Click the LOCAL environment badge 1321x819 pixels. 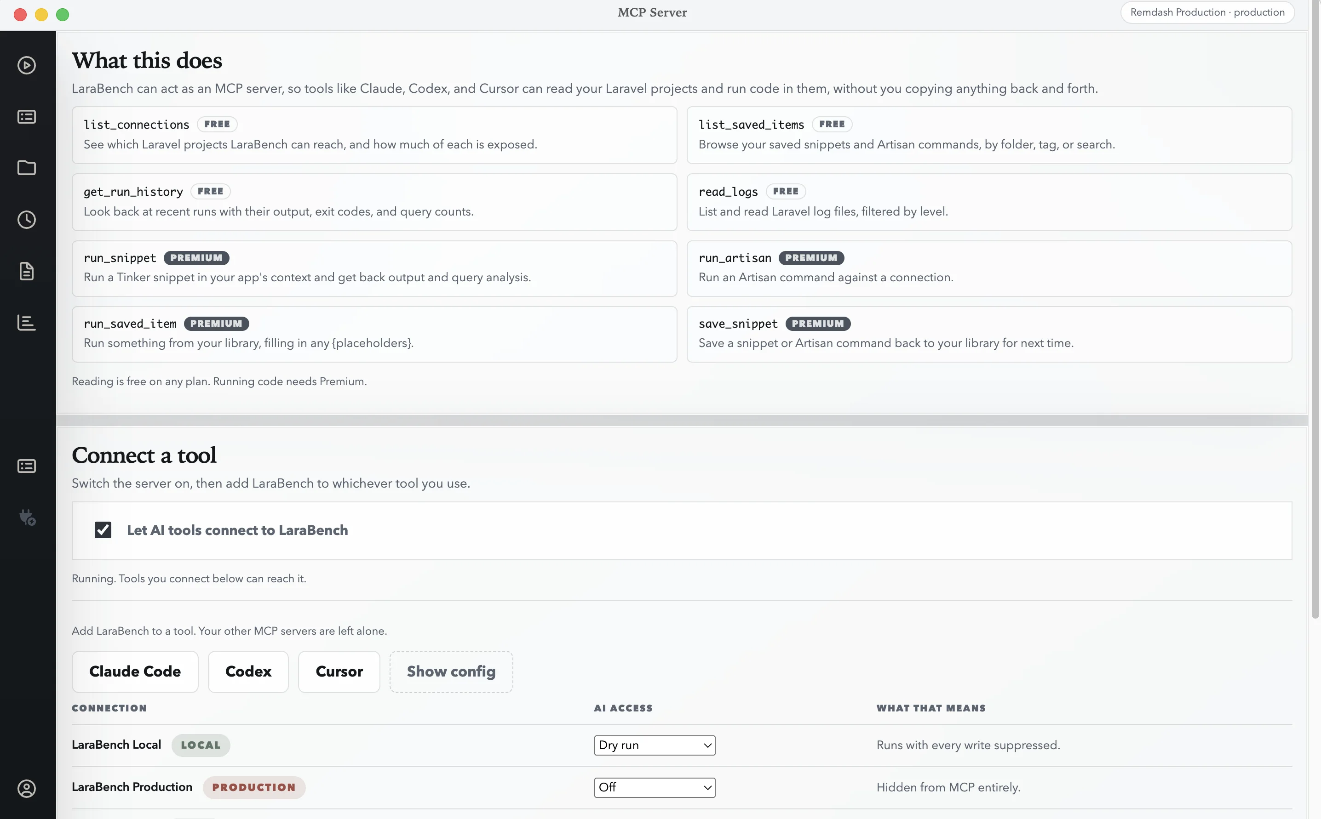201,745
